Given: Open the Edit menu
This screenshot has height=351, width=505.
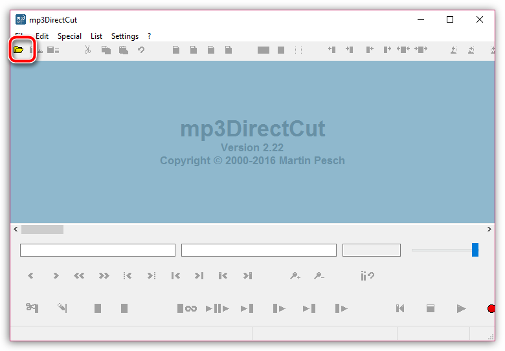Looking at the screenshot, I should [42, 36].
